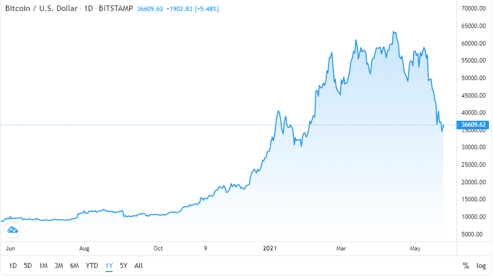Image resolution: width=493 pixels, height=277 pixels.
Task: Click the 50000.00 price axis label
Action: click(474, 78)
